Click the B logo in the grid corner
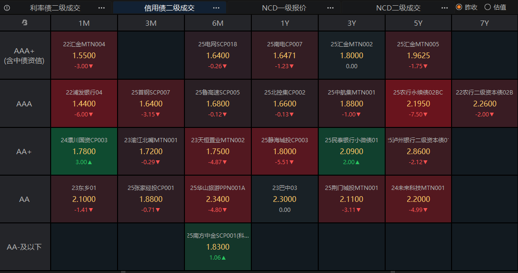The image size is (518, 273). [x=25, y=23]
